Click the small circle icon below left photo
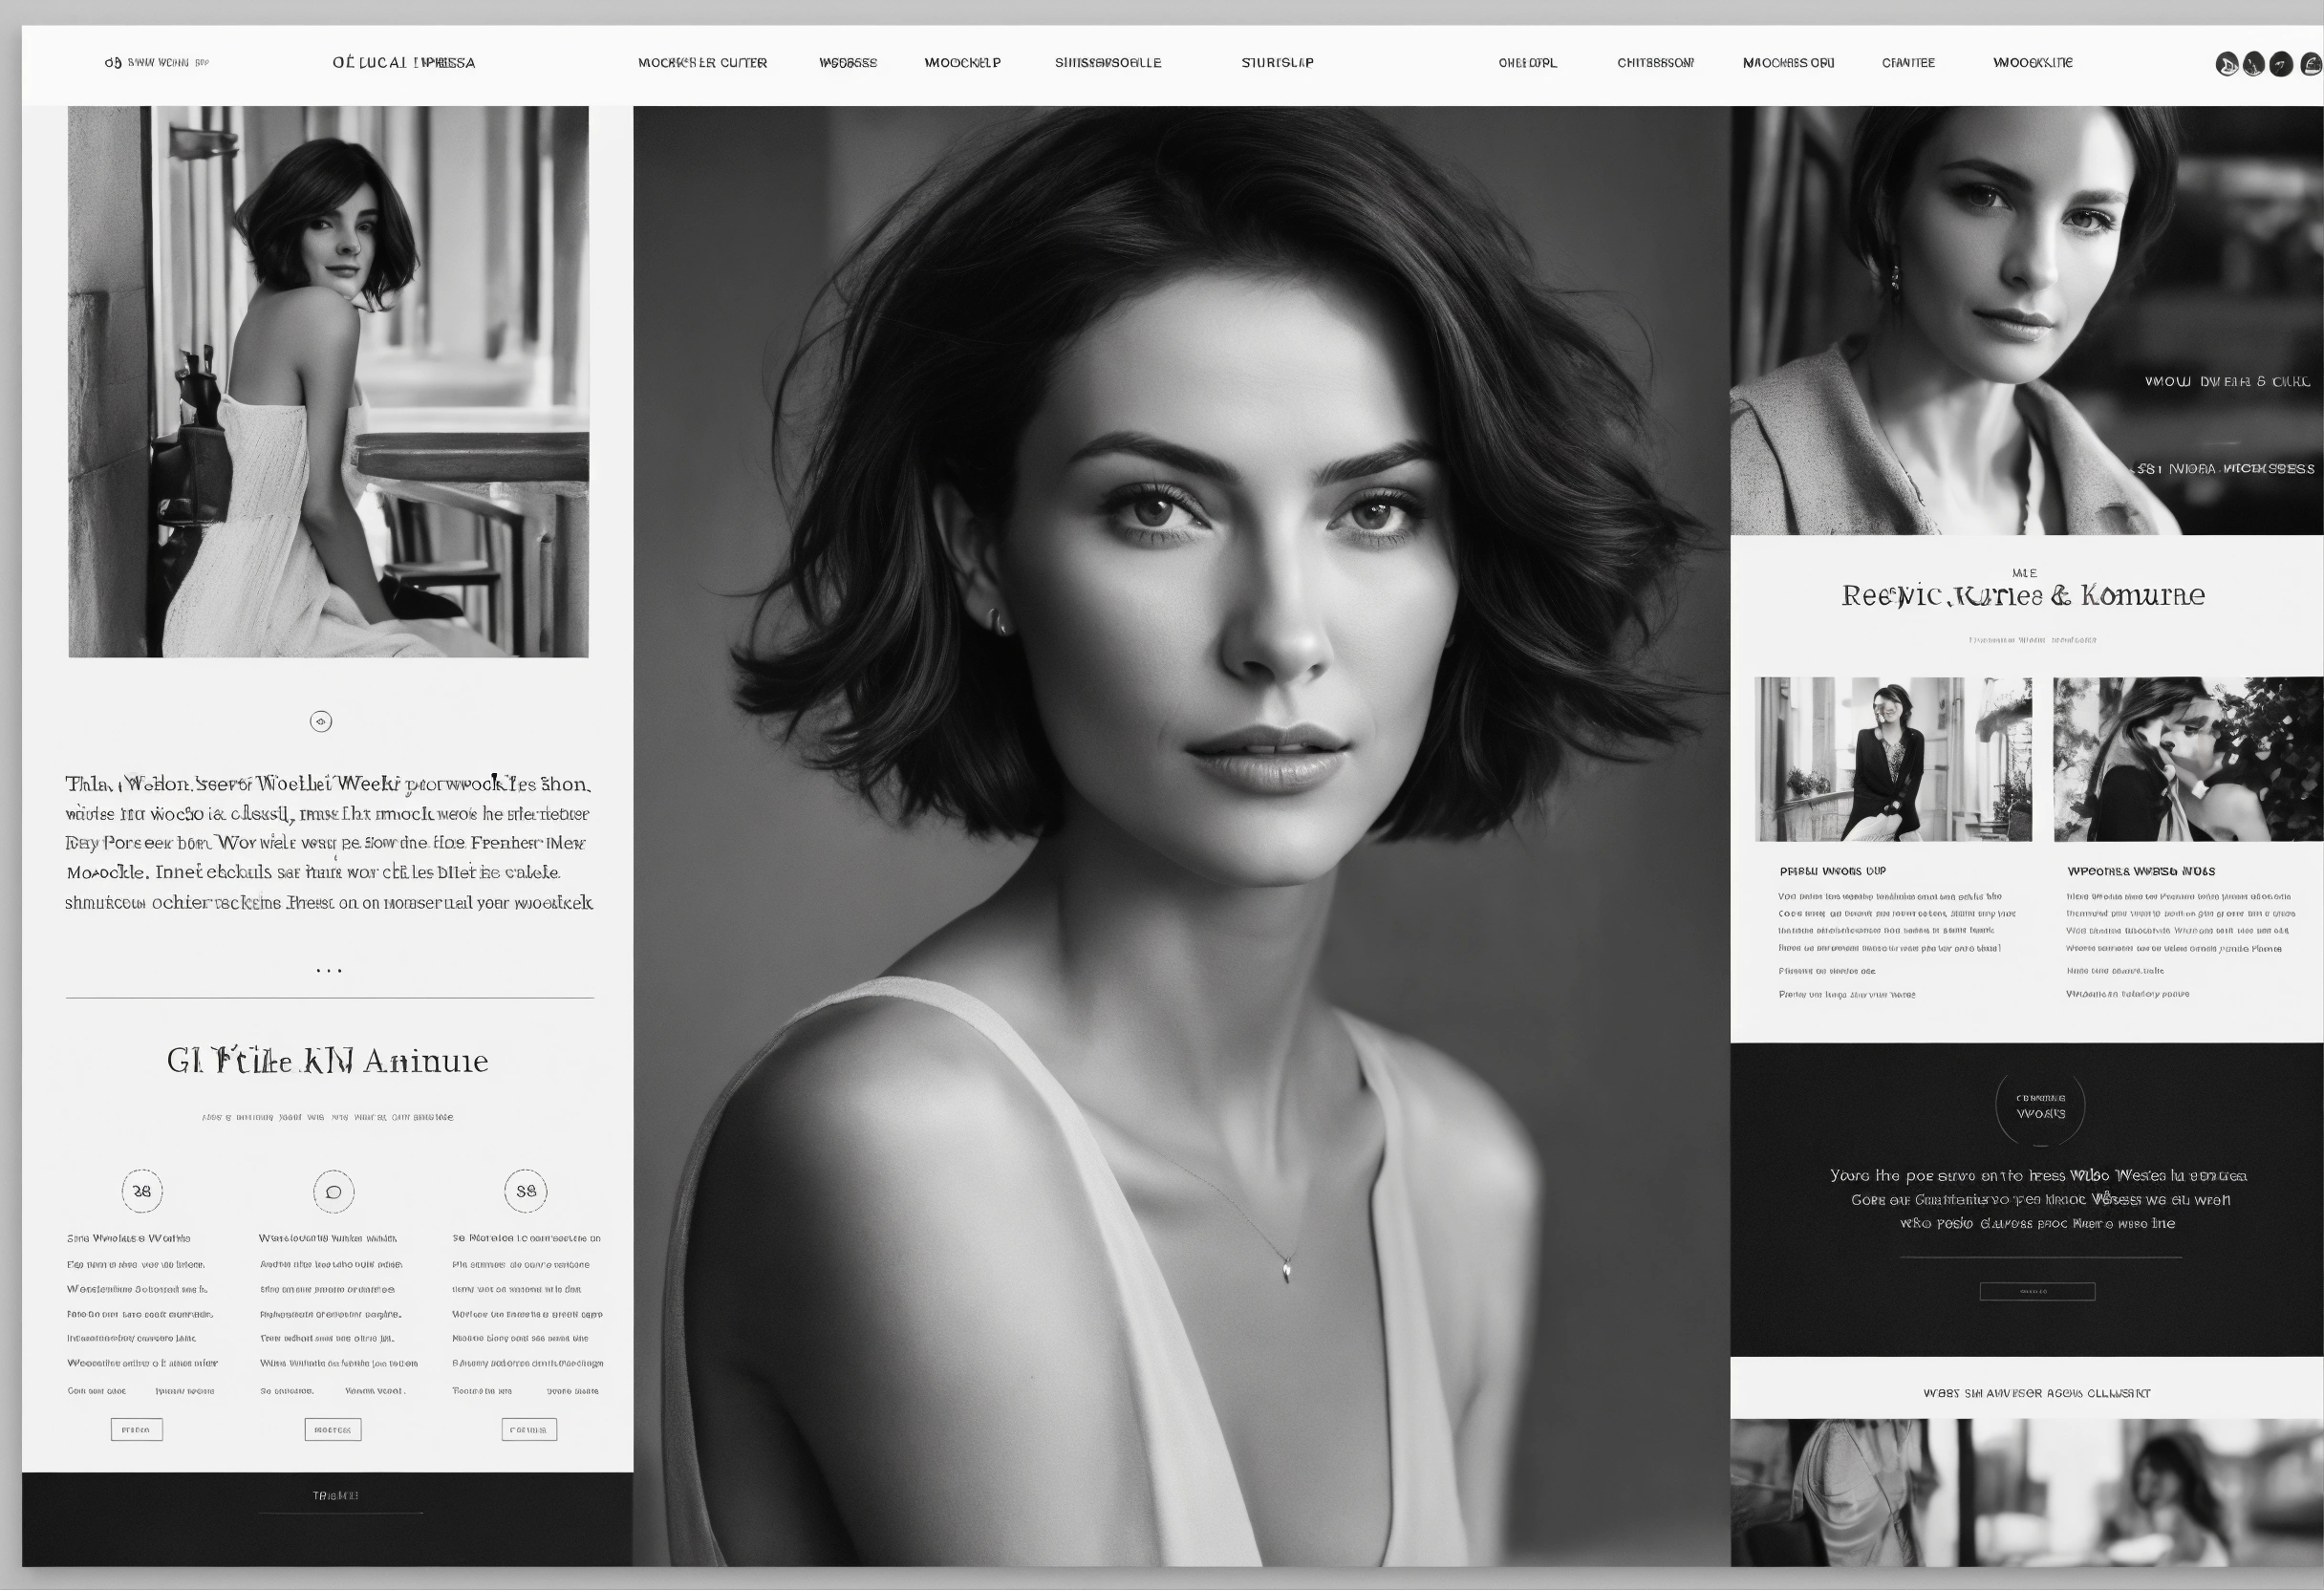The height and width of the screenshot is (1590, 2324). pyautogui.click(x=321, y=721)
